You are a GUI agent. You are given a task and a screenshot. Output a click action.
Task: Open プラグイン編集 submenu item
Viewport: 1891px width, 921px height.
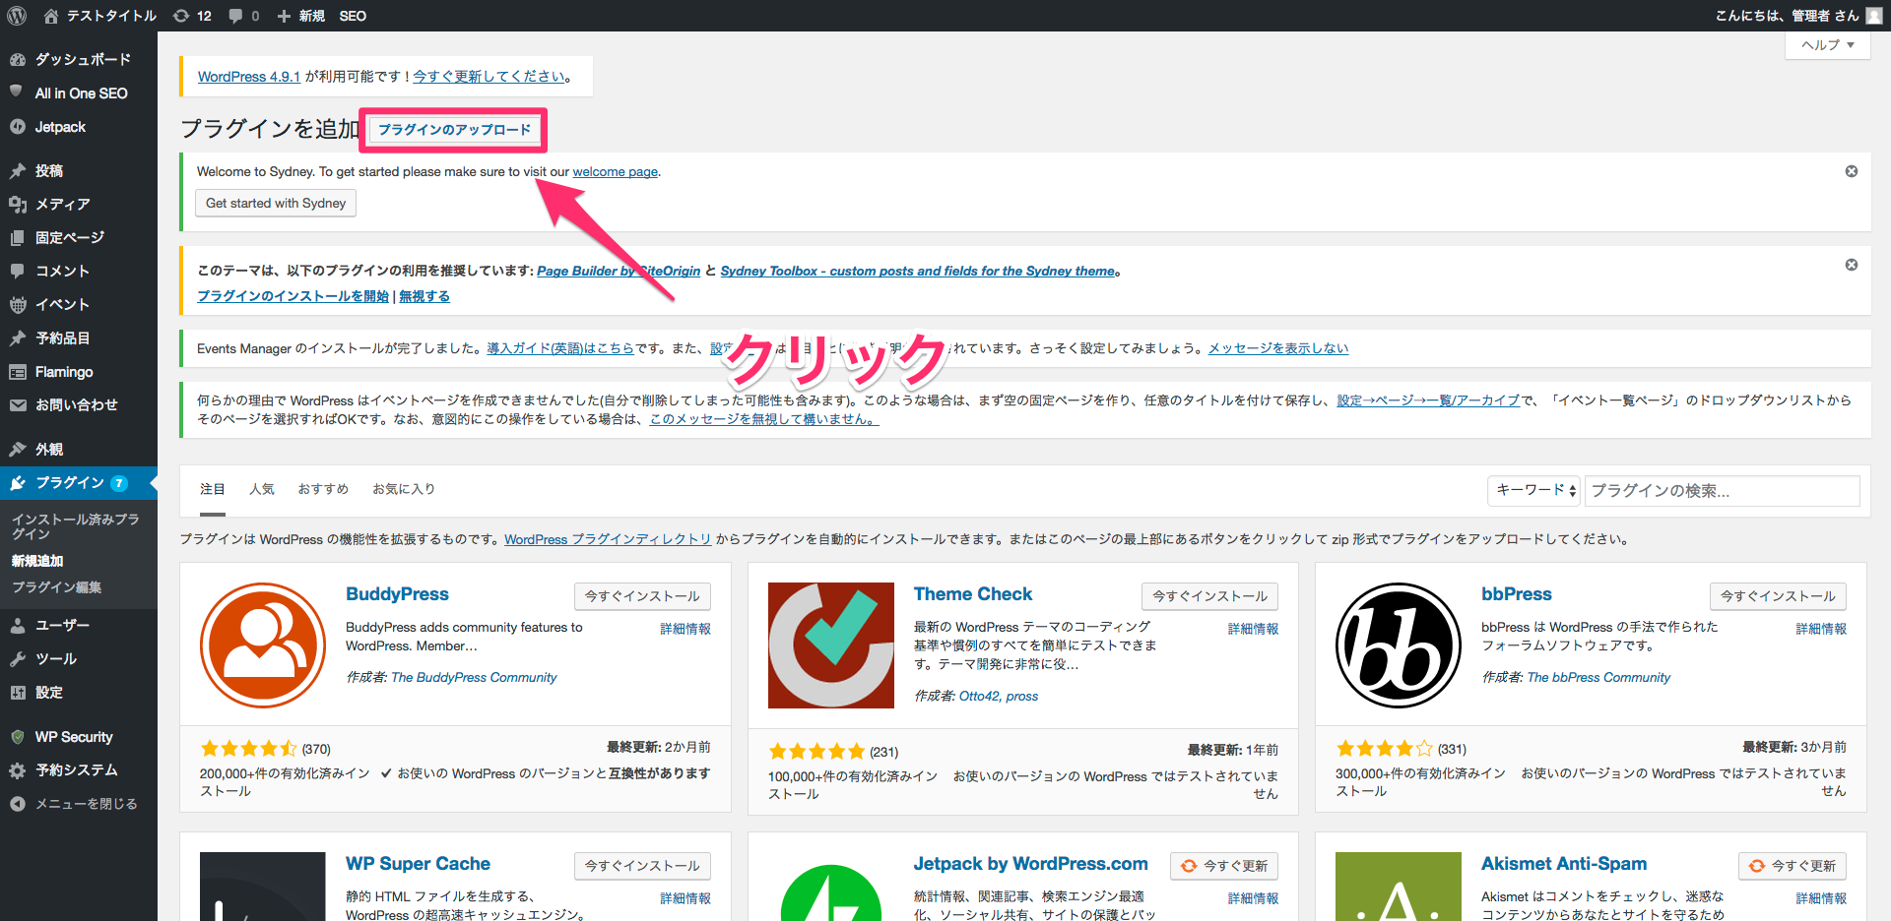(56, 587)
